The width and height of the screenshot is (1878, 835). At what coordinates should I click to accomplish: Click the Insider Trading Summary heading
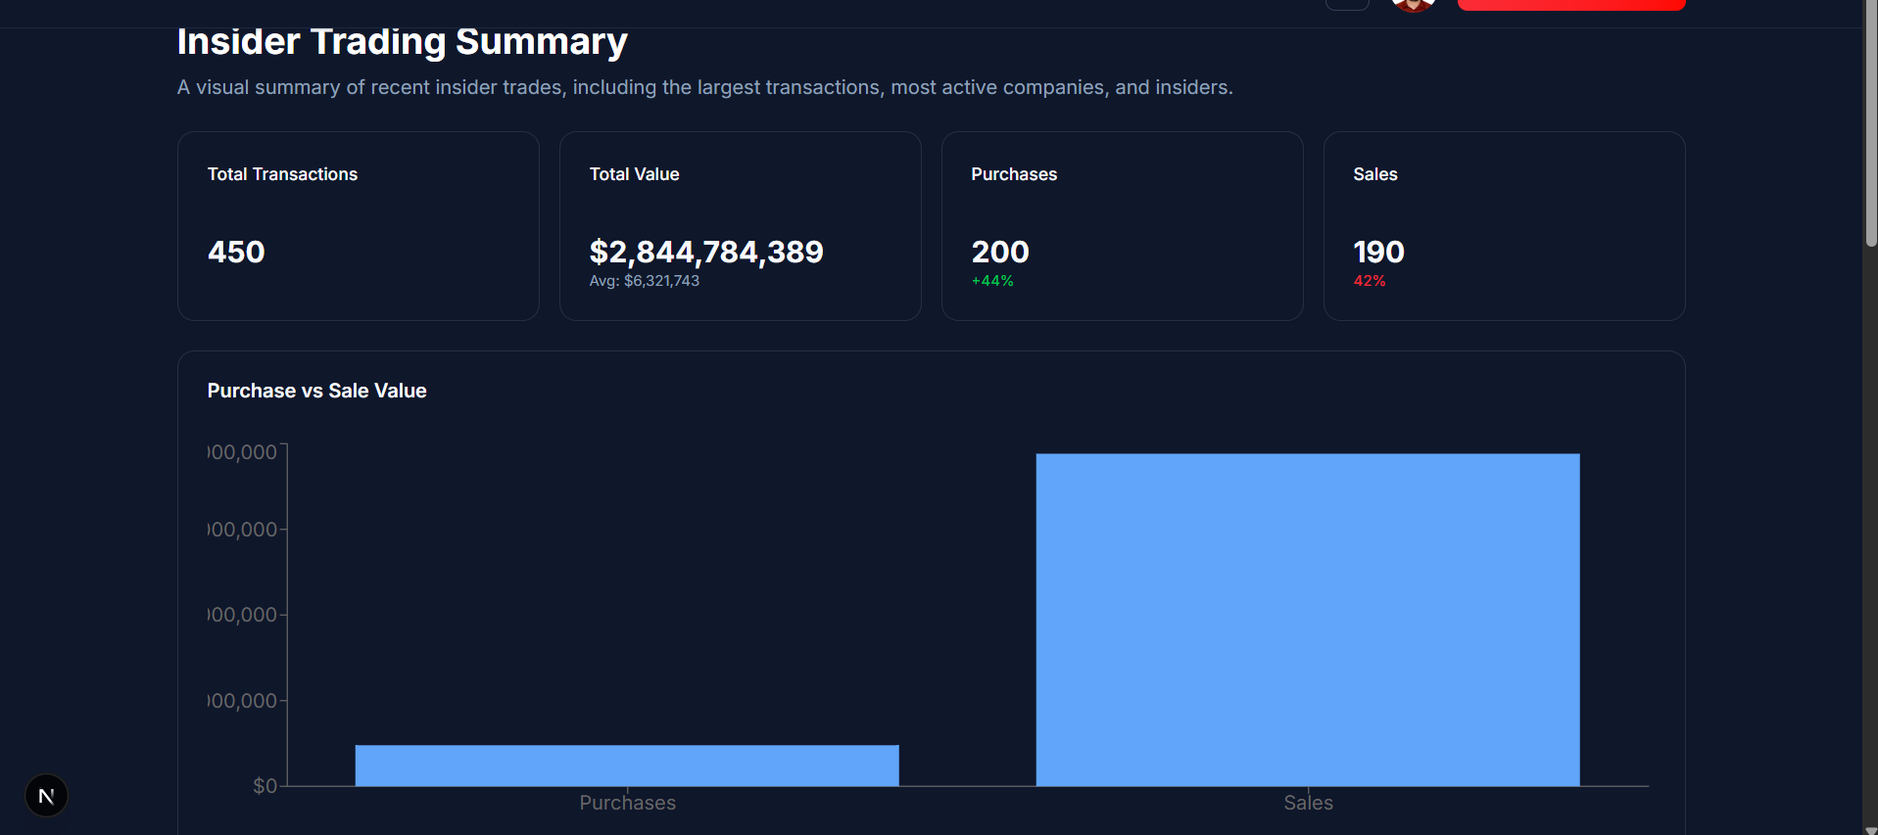(x=402, y=40)
